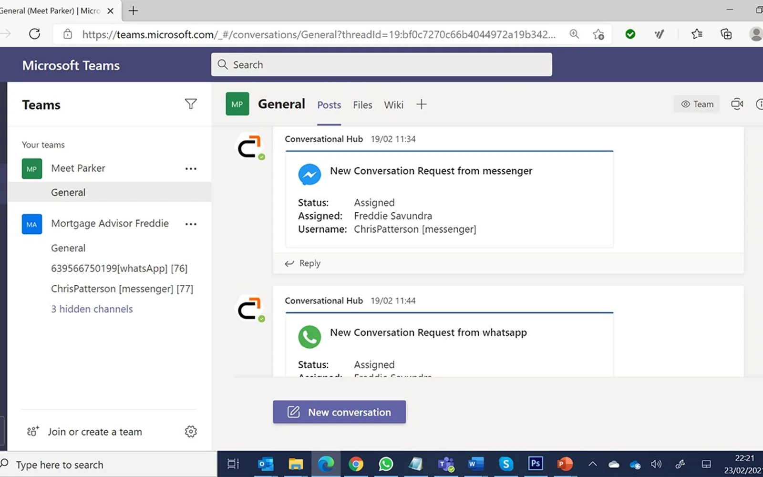Open Task View on the taskbar
Viewport: 763px width, 477px height.
233,464
